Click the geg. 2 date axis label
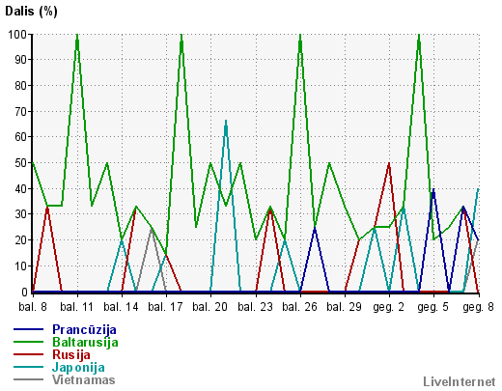The image size is (502, 391). [388, 307]
